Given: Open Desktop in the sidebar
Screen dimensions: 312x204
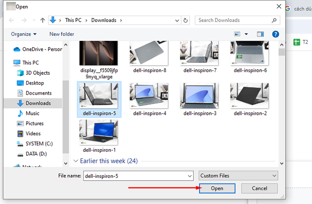Looking at the screenshot, I should pyautogui.click(x=30, y=83).
